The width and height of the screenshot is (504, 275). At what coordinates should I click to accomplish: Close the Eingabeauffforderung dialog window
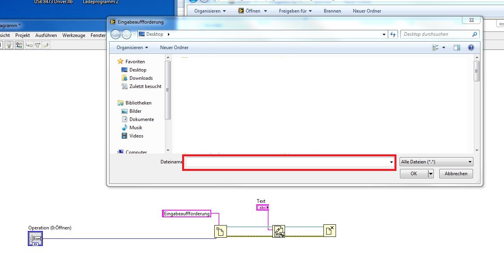pyautogui.click(x=471, y=20)
